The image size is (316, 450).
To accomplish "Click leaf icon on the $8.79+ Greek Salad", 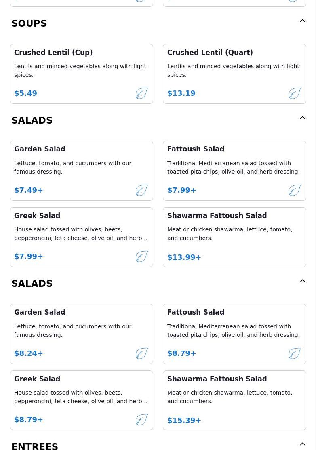I will coord(142,420).
